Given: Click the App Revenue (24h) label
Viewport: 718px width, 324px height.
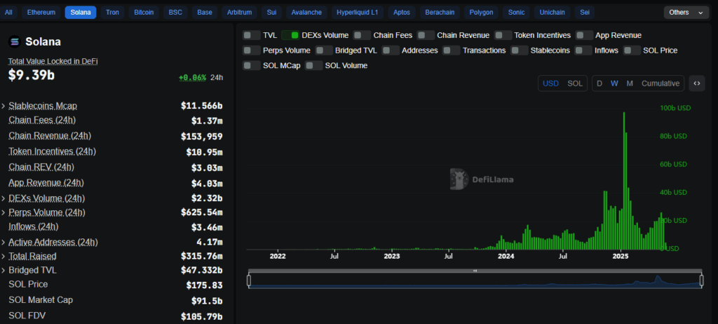Looking at the screenshot, I should pos(46,182).
